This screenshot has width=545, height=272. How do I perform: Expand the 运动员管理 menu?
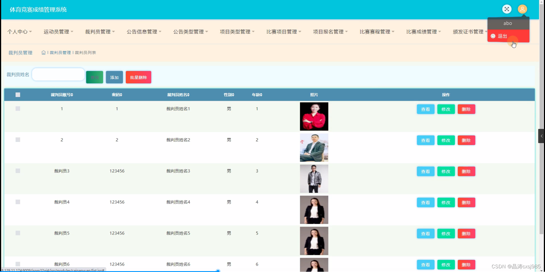click(x=58, y=32)
